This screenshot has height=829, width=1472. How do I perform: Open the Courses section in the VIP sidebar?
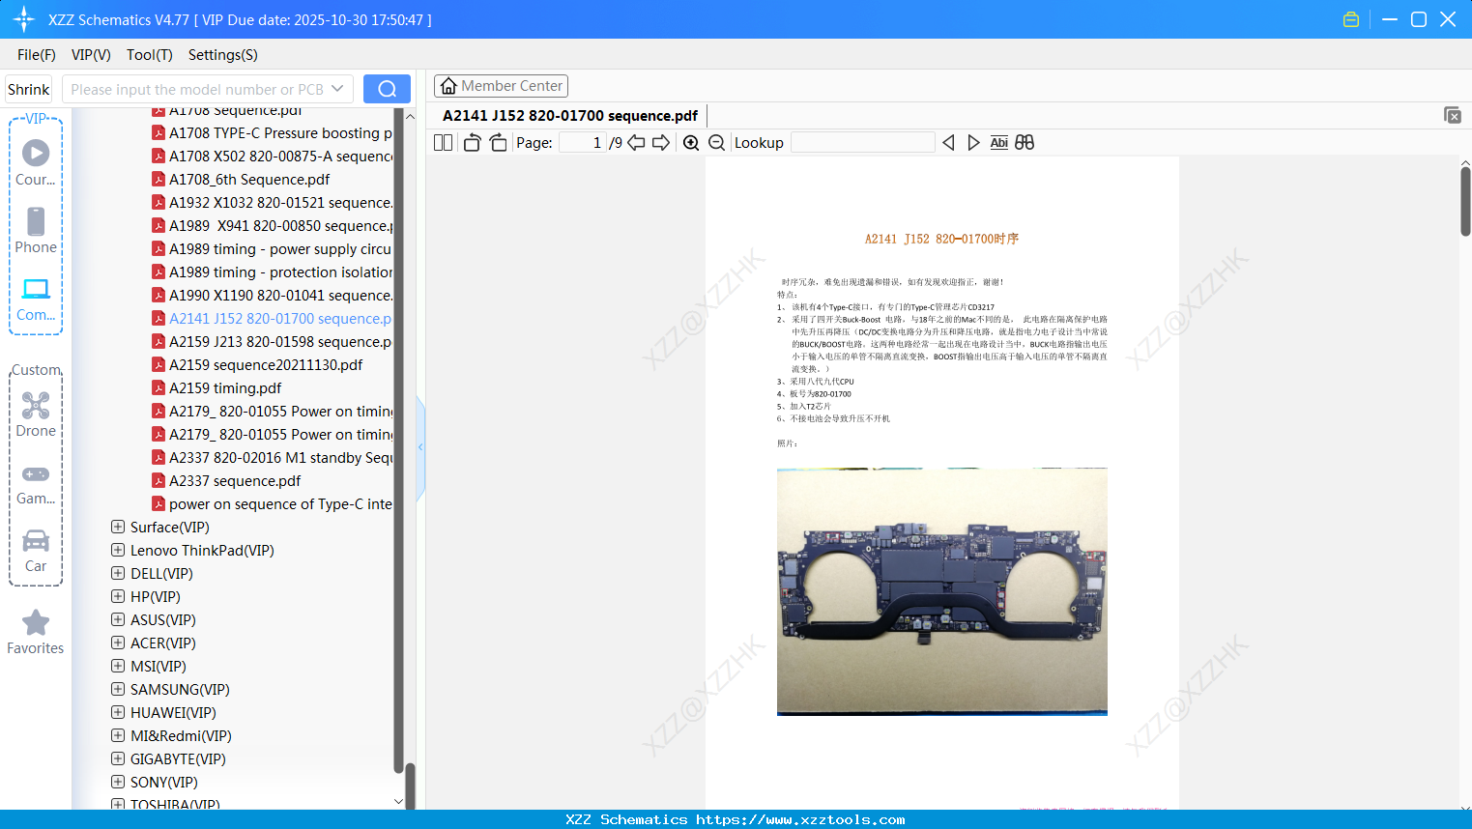click(x=36, y=162)
